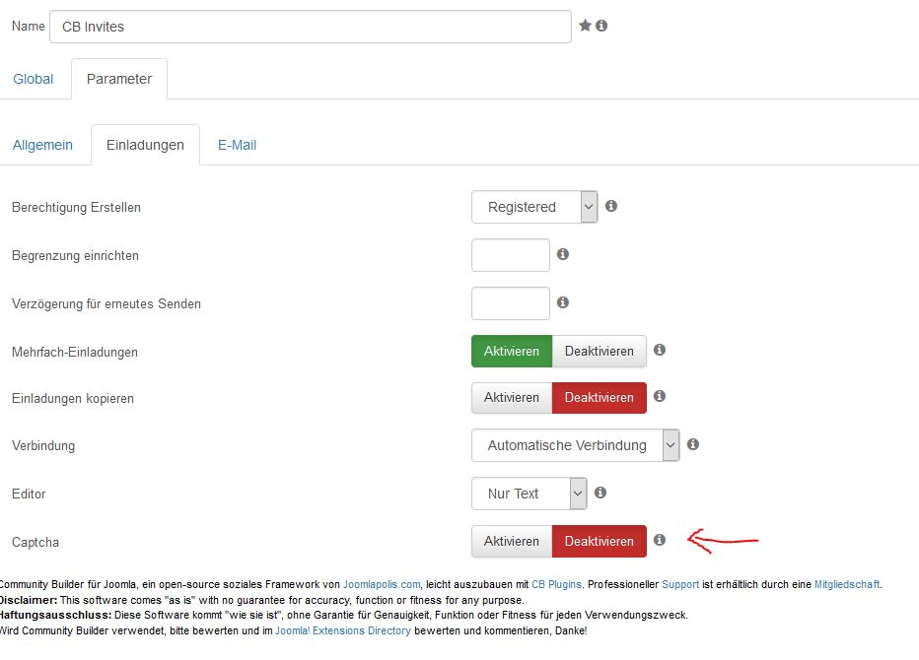Open the Berechtigung Erstellen dropdown showing Registered
The image size is (919, 660).
coord(534,207)
